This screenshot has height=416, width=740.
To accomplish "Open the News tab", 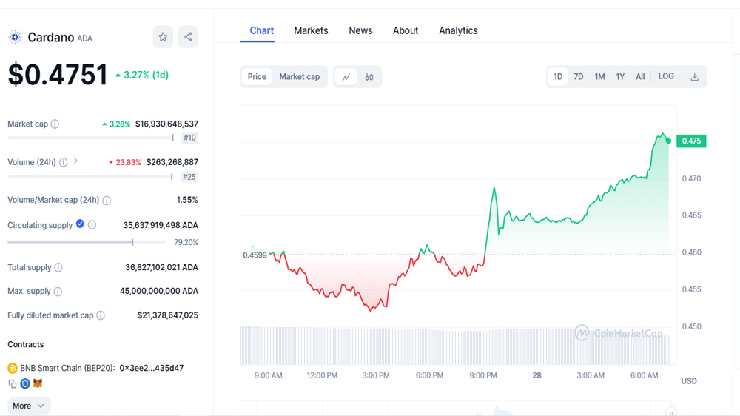I will [x=360, y=30].
